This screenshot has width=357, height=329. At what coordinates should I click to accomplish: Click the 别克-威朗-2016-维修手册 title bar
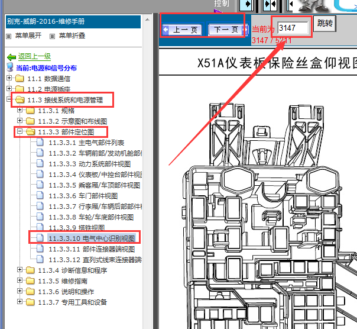[73, 22]
